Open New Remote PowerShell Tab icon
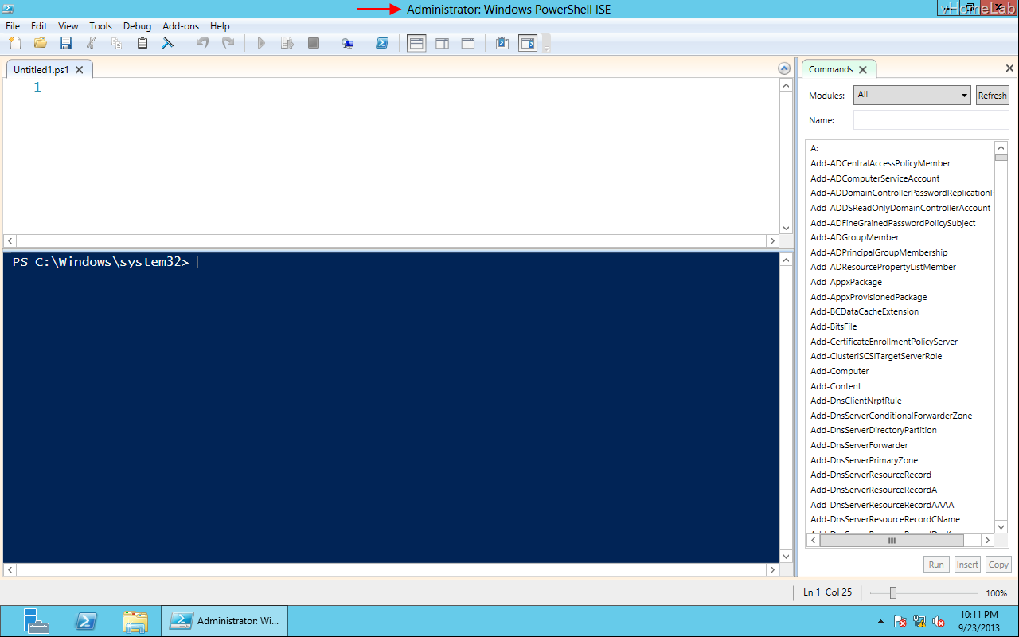The width and height of the screenshot is (1019, 637). (x=347, y=43)
